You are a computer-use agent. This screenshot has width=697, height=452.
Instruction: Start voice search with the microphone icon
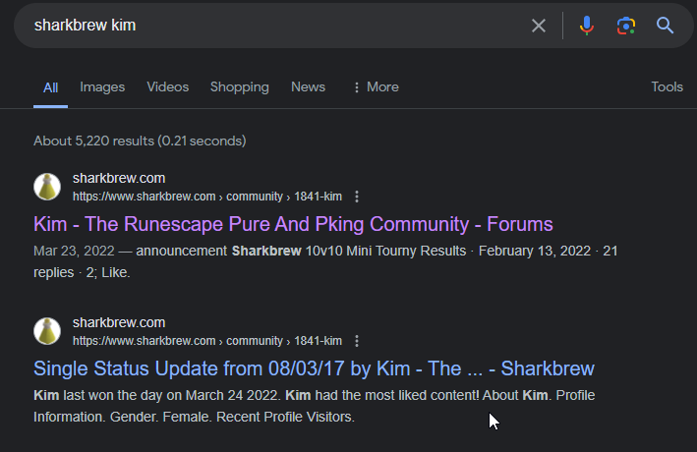pyautogui.click(x=587, y=26)
